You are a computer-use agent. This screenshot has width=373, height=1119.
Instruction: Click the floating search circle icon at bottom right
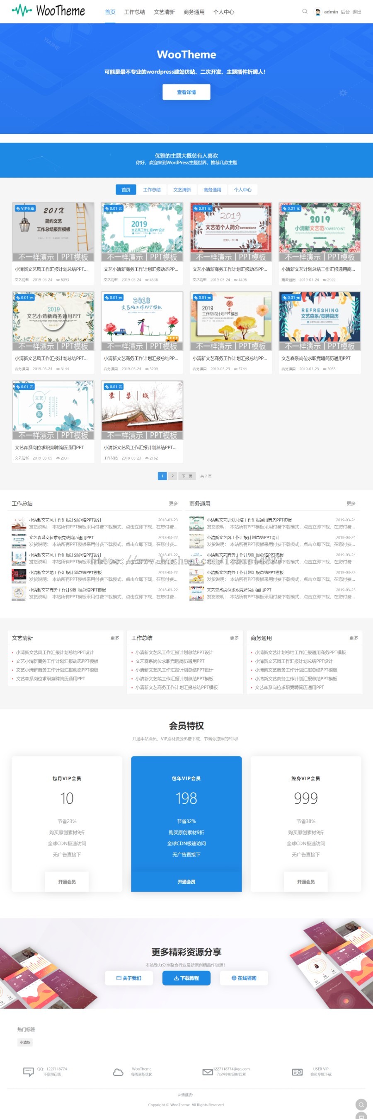click(x=361, y=1104)
